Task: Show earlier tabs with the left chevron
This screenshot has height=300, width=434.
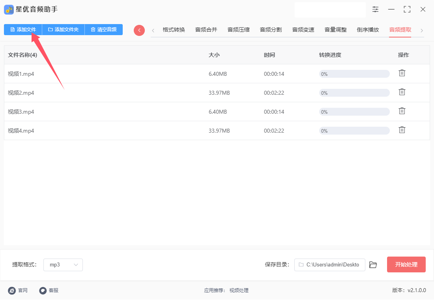Action: point(153,30)
